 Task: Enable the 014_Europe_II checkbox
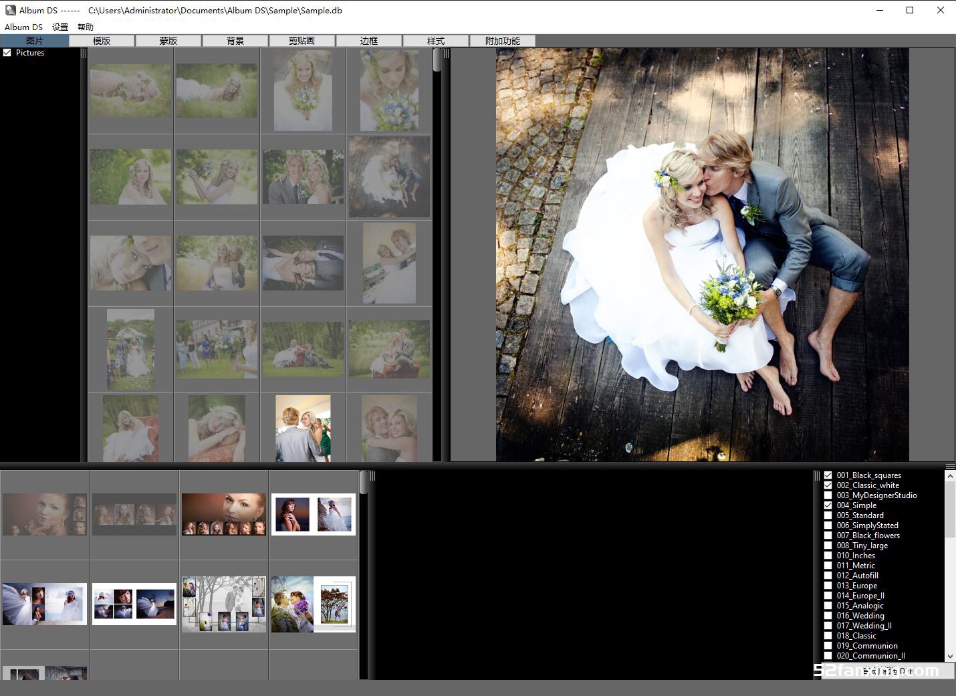828,596
